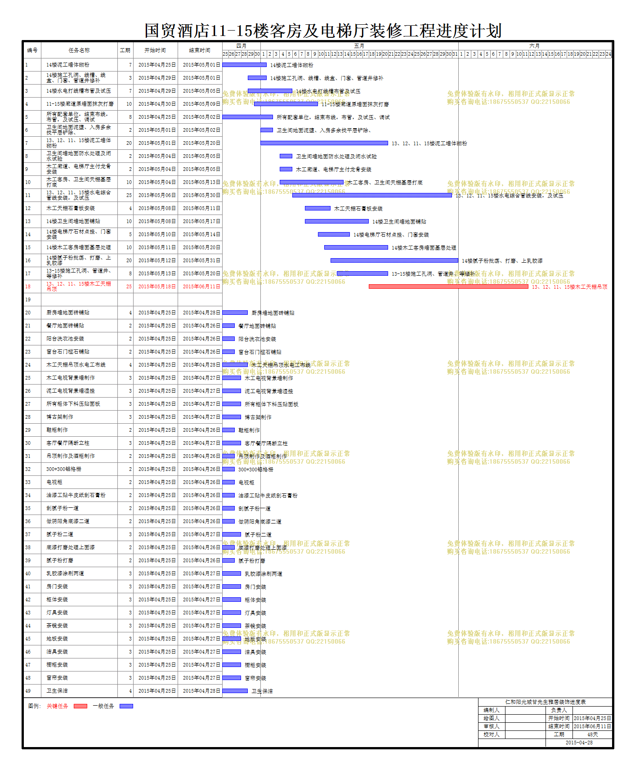
Task: Click the footer title 仁和阳光城甘先生雅居装饰进度表
Action: pyautogui.click(x=545, y=702)
